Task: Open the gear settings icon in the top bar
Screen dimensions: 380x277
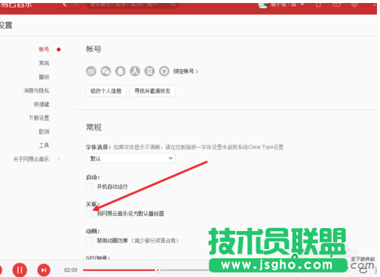Action: click(354, 5)
